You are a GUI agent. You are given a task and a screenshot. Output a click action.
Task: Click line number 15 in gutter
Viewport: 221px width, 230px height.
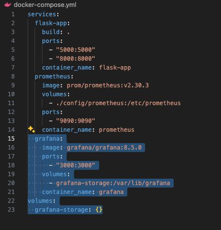click(11, 139)
